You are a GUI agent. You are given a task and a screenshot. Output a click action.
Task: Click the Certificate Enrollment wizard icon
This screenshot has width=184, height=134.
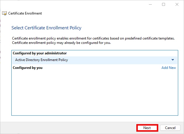(x=4, y=13)
